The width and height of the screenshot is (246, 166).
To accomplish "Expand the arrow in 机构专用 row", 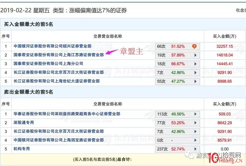I will point(195,149).
